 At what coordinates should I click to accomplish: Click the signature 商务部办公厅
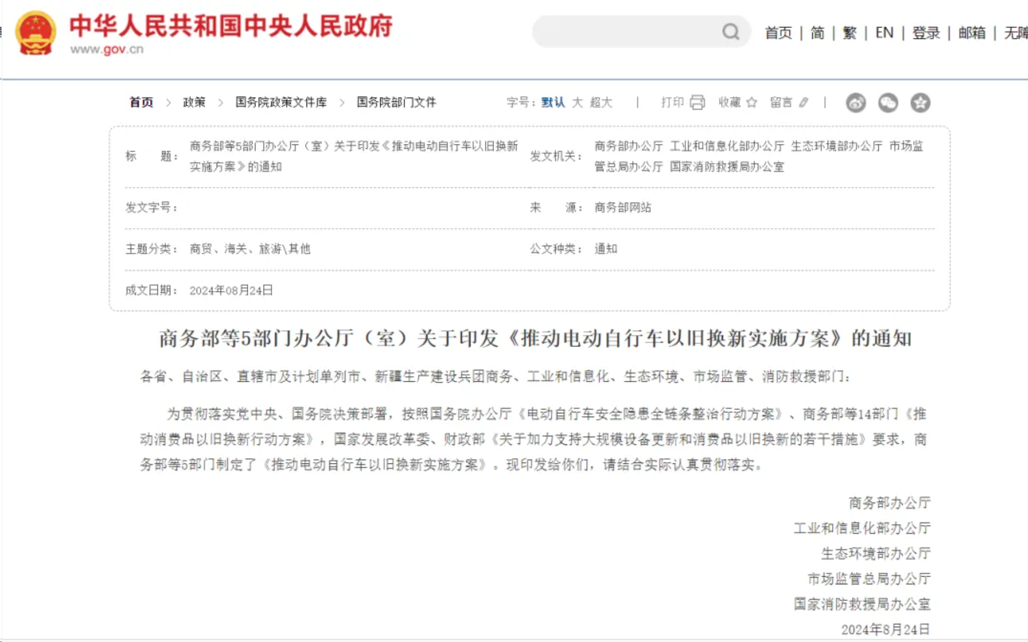pos(890,503)
